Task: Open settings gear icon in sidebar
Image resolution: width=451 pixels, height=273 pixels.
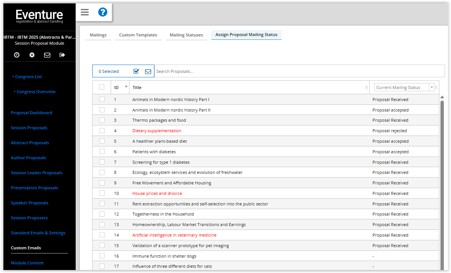Action: pyautogui.click(x=32, y=55)
